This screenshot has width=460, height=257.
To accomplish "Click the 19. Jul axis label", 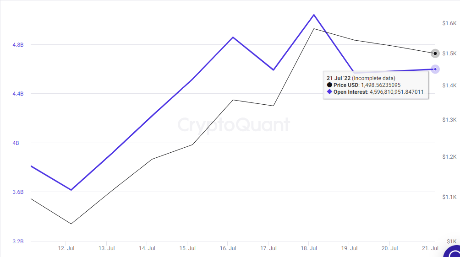I will click(x=349, y=248).
